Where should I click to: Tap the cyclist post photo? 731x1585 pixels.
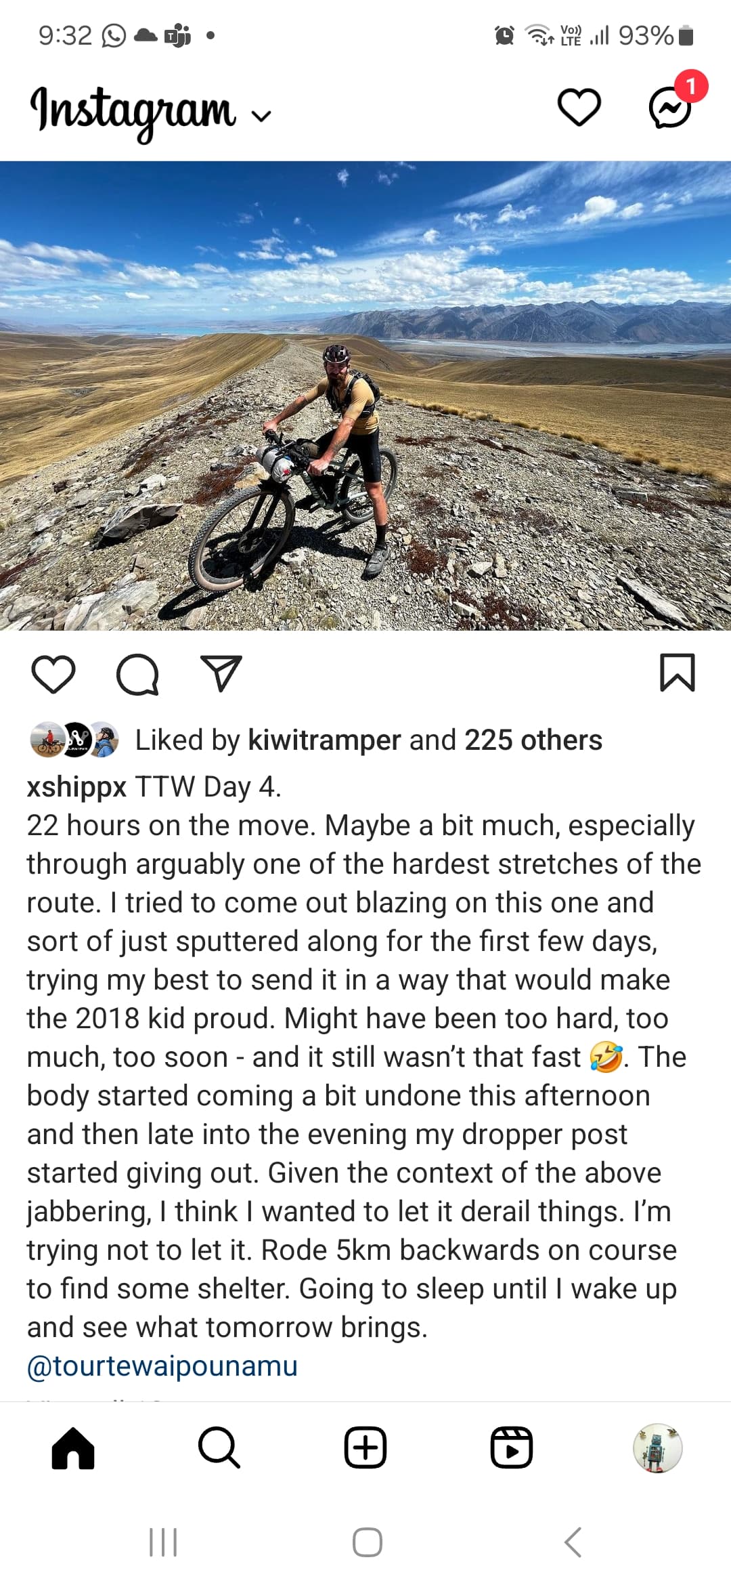click(365, 396)
